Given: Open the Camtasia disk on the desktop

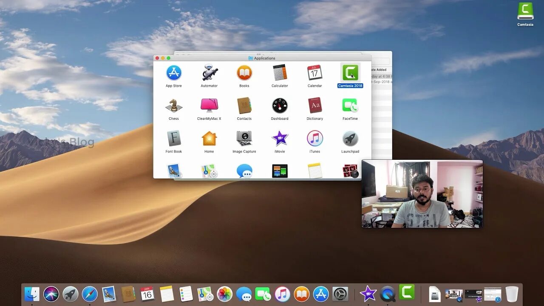Looking at the screenshot, I should click(525, 11).
